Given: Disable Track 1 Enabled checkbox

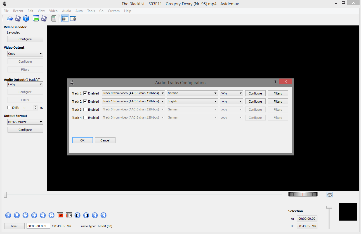Looking at the screenshot, I should pyautogui.click(x=85, y=93).
